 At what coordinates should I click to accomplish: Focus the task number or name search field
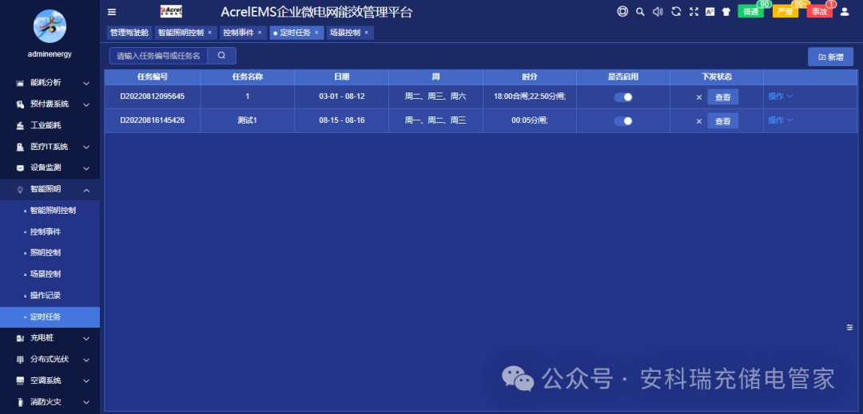point(158,56)
